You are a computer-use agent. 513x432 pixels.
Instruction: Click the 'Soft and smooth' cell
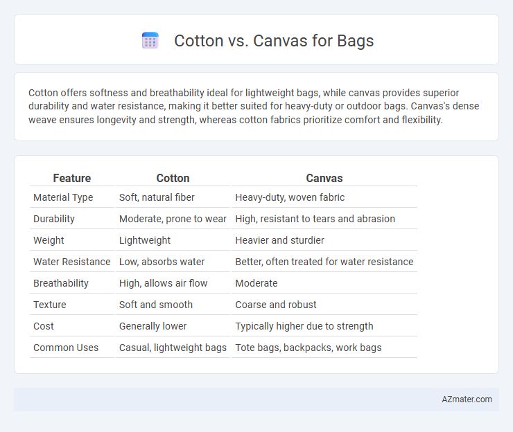coord(156,305)
